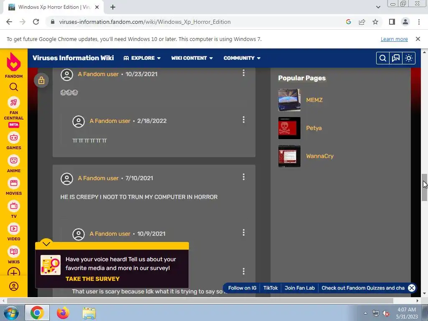Expand the WIKI CONTENT dropdown
428x321 pixels.
point(192,58)
